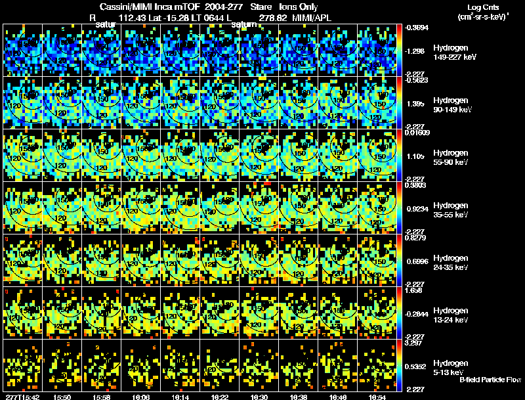Select the 90-149 keV panel at 15:50
Viewport: 525px width, 400px height.
pyautogui.click(x=62, y=103)
